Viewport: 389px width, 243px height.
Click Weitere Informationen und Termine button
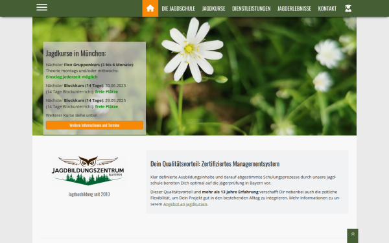[x=95, y=125]
